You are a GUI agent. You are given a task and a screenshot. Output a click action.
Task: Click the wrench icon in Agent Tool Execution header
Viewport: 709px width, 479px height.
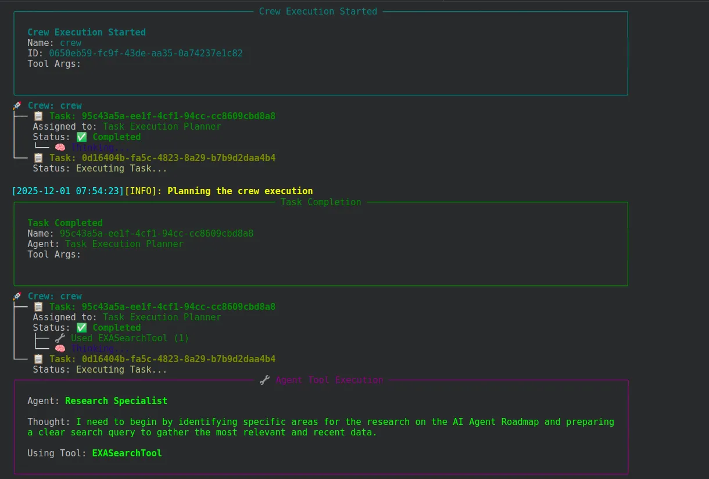click(264, 380)
